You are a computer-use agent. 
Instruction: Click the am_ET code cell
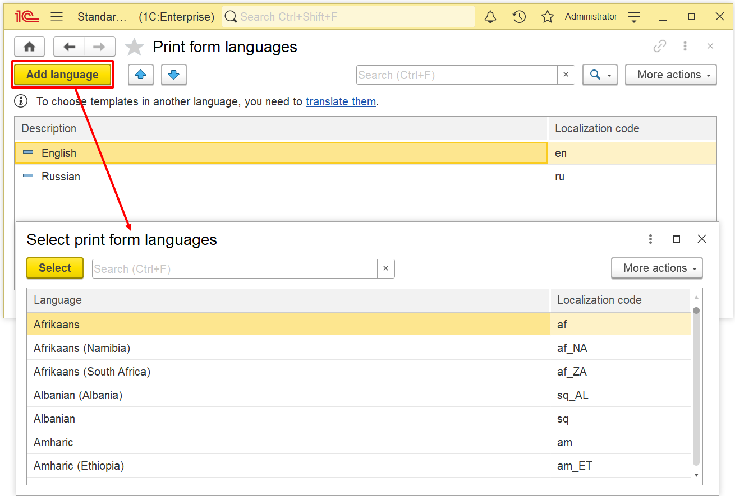coord(621,466)
